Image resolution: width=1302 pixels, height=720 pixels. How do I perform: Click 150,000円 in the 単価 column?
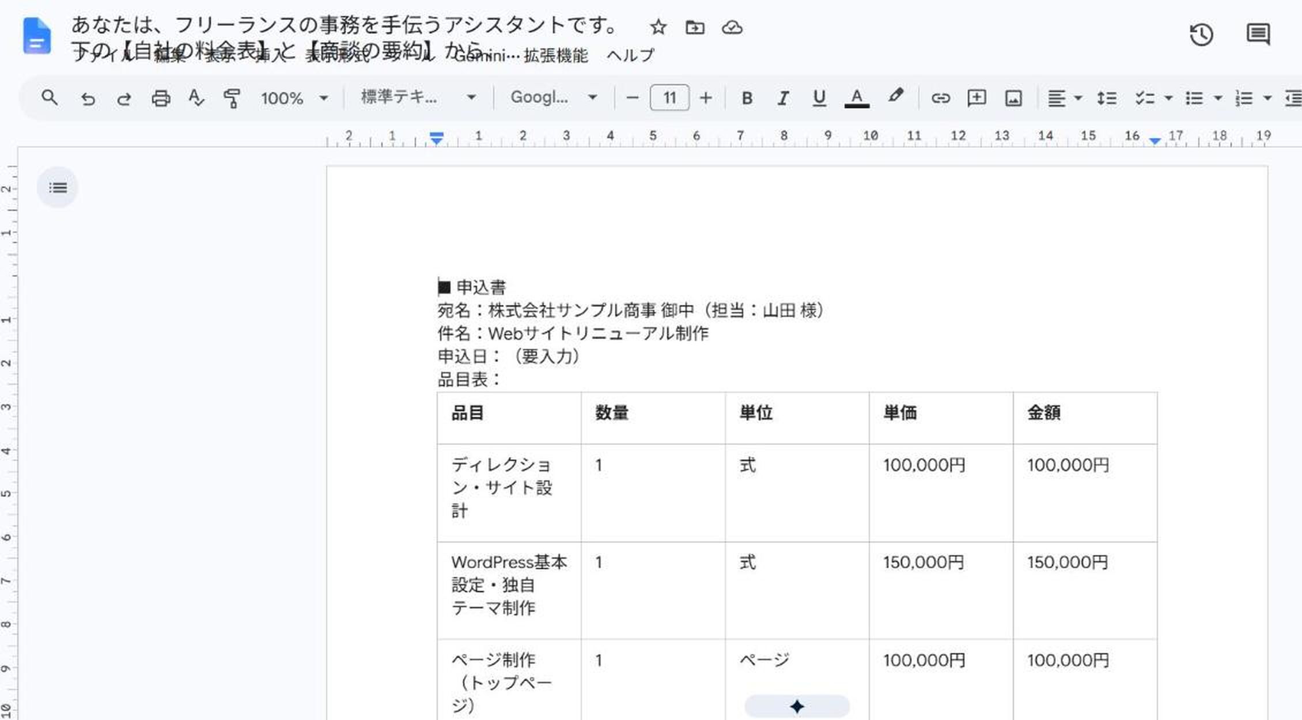click(x=923, y=562)
